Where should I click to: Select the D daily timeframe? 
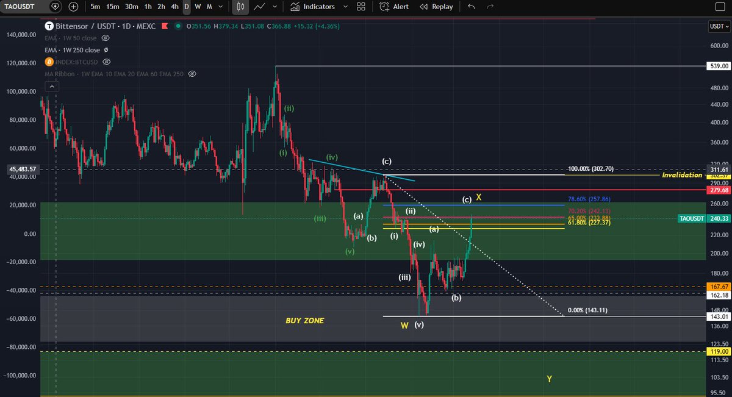[x=187, y=7]
